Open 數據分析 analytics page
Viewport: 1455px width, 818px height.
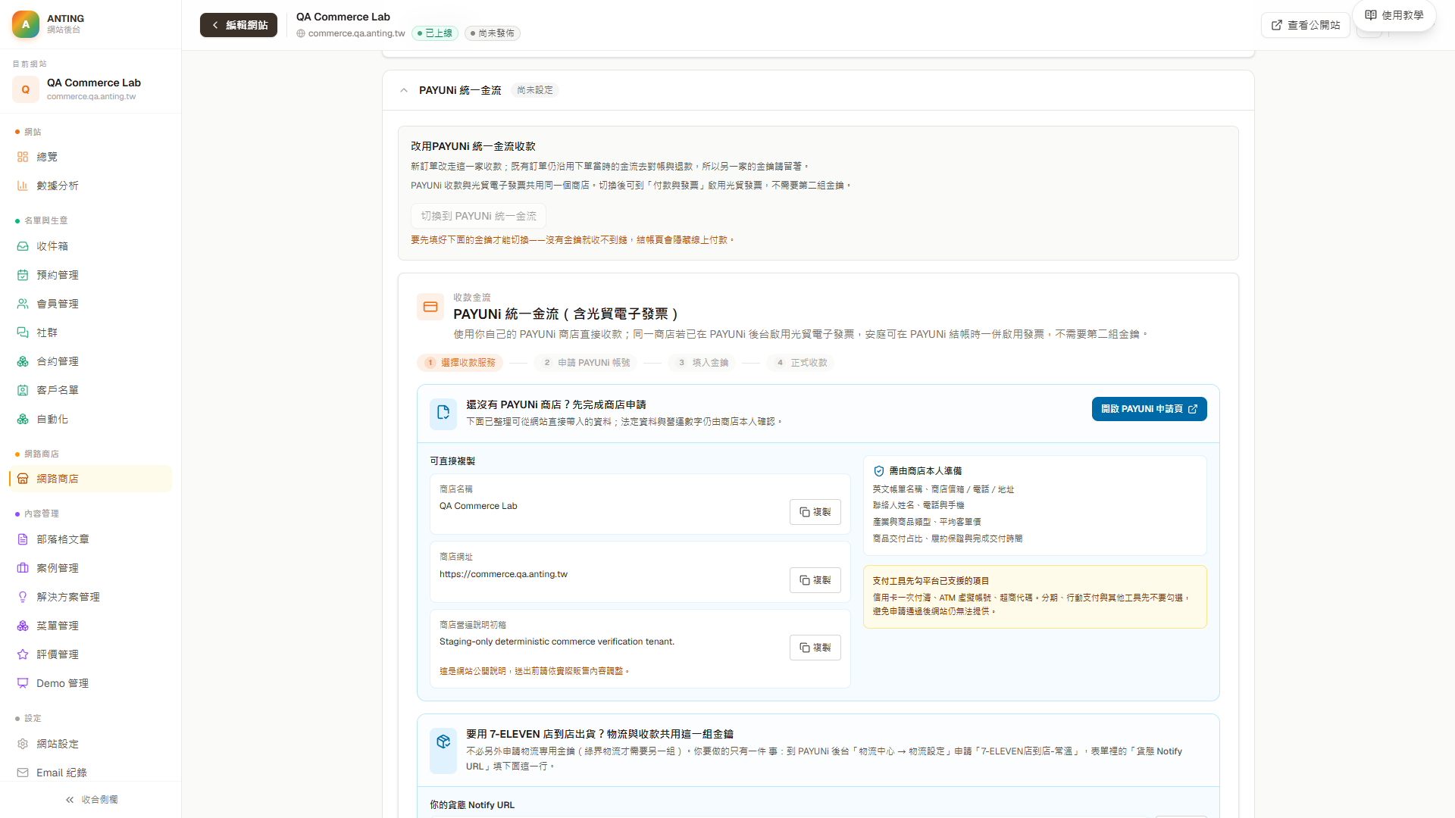click(90, 186)
